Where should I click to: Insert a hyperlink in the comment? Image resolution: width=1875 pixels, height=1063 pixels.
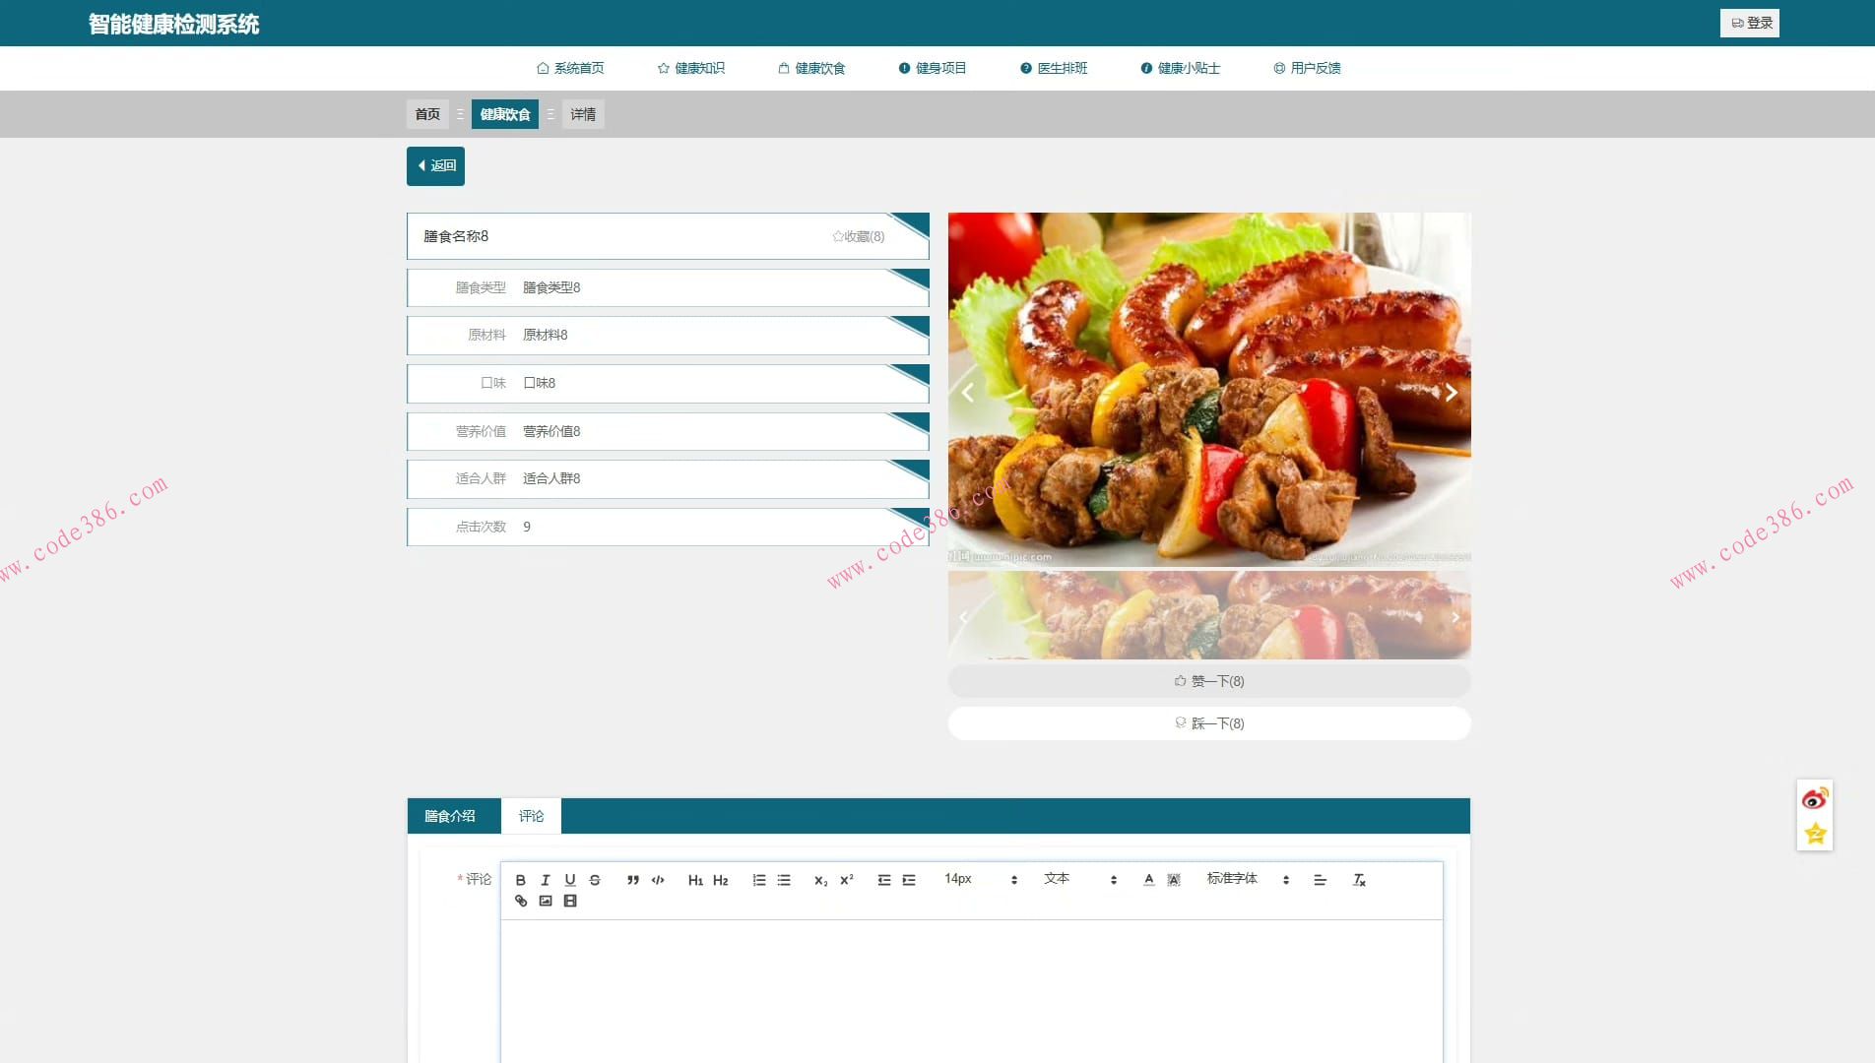coord(521,901)
